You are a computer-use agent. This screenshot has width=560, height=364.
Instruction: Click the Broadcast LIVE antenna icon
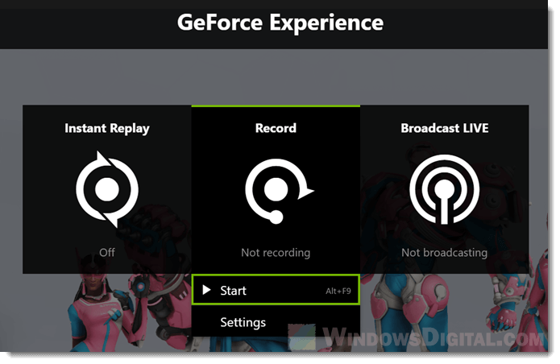[444, 189]
